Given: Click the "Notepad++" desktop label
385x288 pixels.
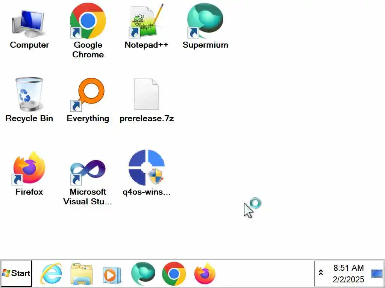Looking at the screenshot, I should (147, 45).
